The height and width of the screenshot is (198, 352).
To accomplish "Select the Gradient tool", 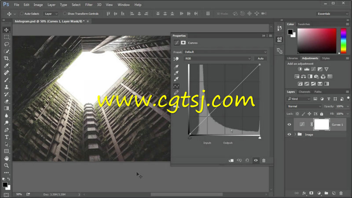I will [x=6, y=108].
